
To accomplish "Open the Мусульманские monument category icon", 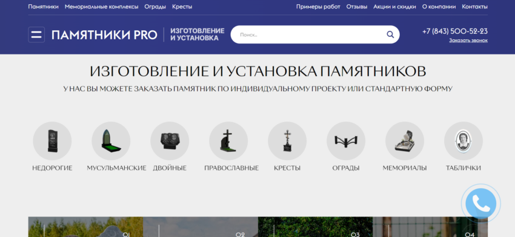I will coord(111,141).
